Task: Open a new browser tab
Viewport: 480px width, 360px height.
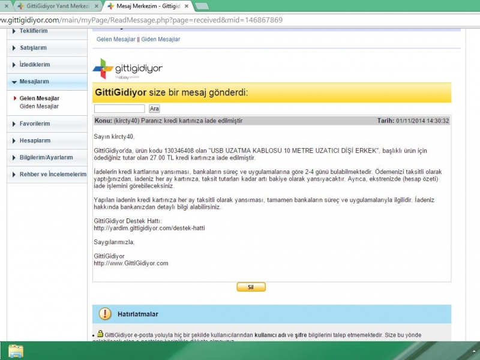Action: (x=202, y=6)
